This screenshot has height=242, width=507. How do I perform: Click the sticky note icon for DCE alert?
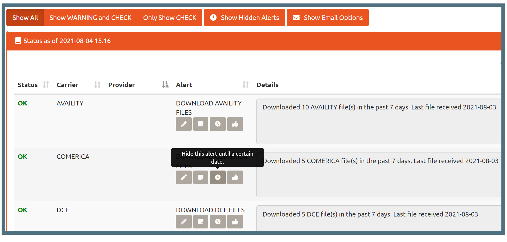(201, 222)
